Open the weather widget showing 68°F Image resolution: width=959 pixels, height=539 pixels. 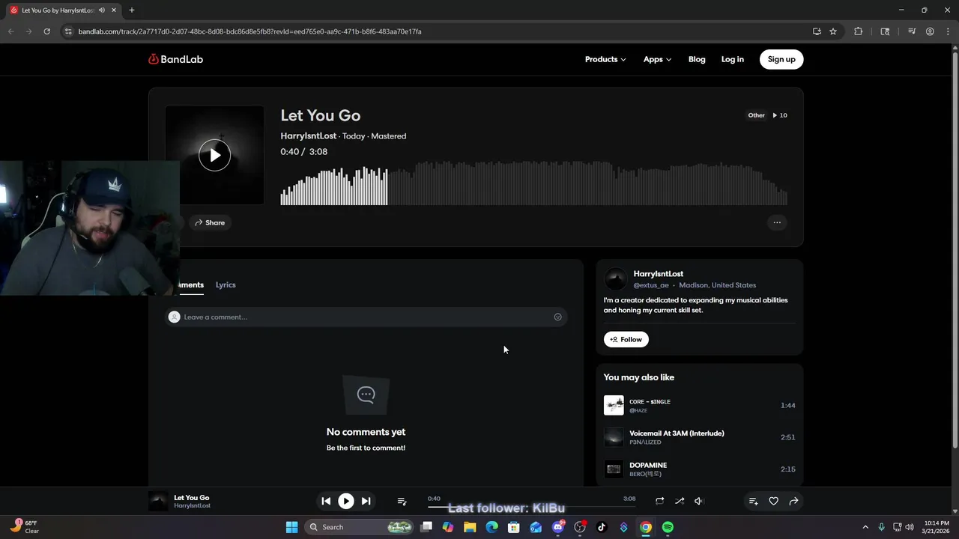(25, 527)
